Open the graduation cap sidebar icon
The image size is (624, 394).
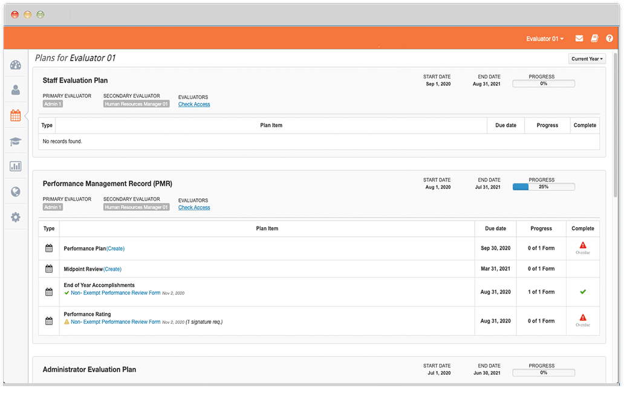point(16,141)
